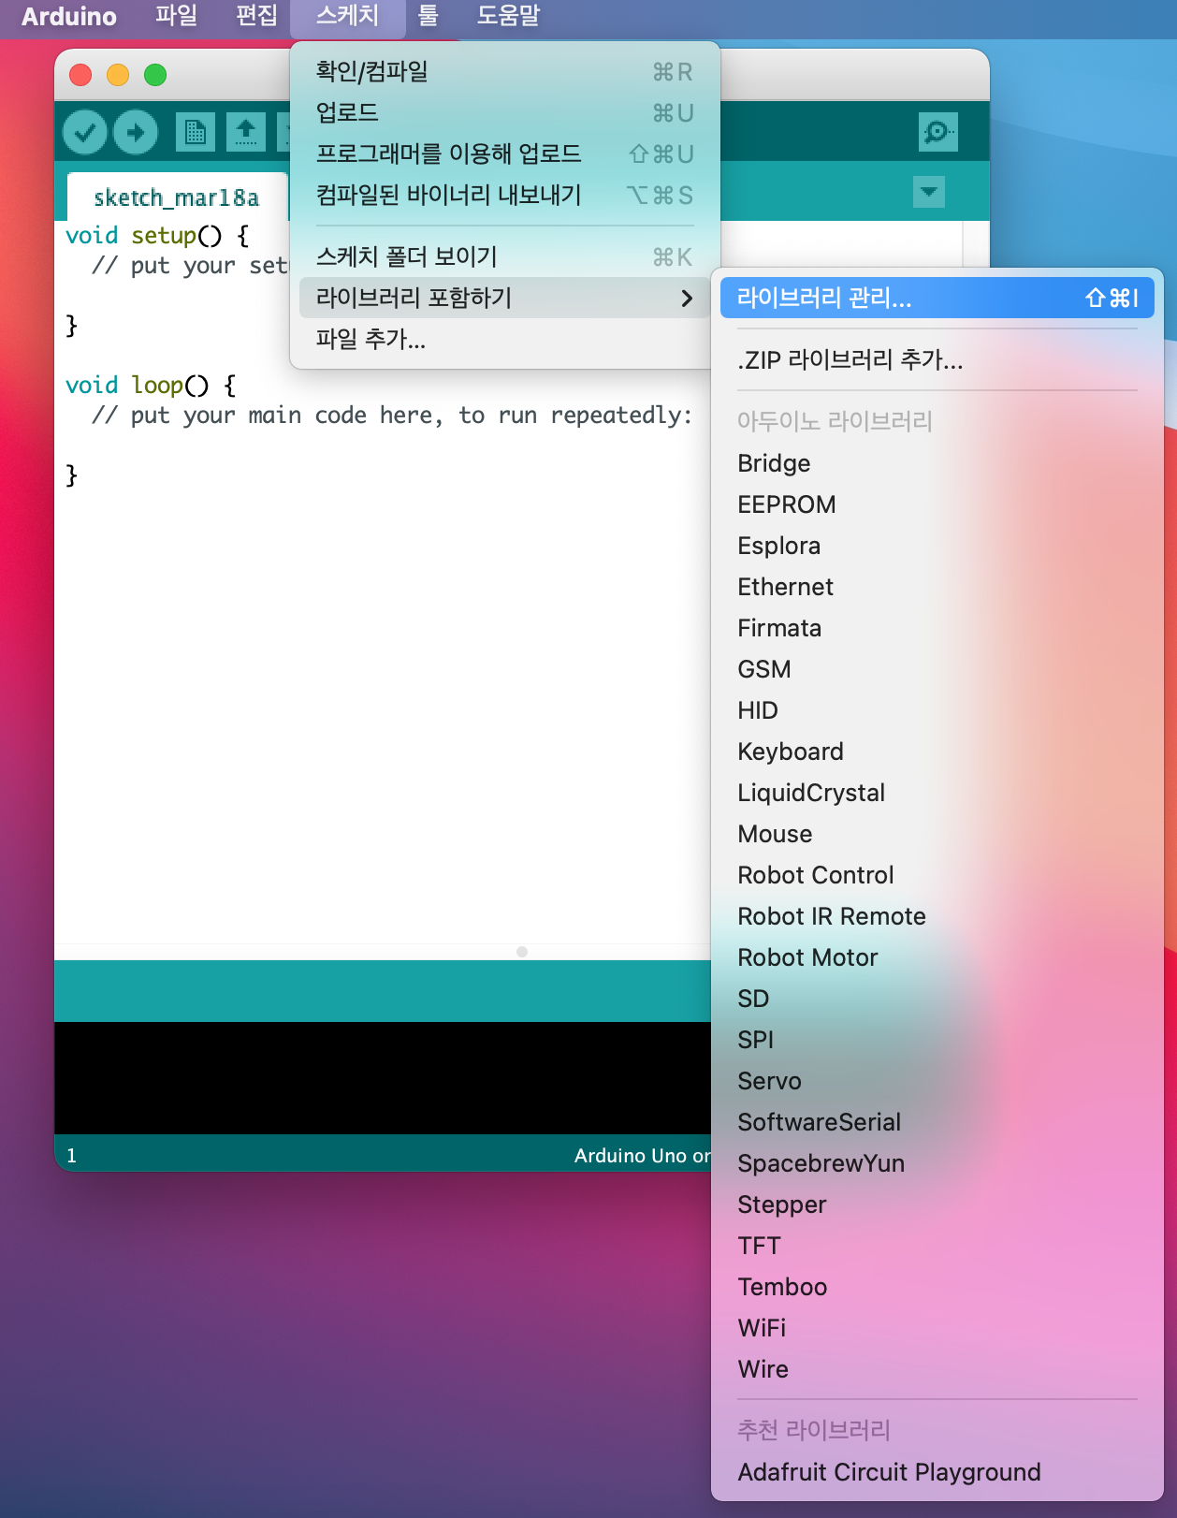Choose 컴파일된 바이너리 내보내기
The height and width of the screenshot is (1518, 1177).
505,195
